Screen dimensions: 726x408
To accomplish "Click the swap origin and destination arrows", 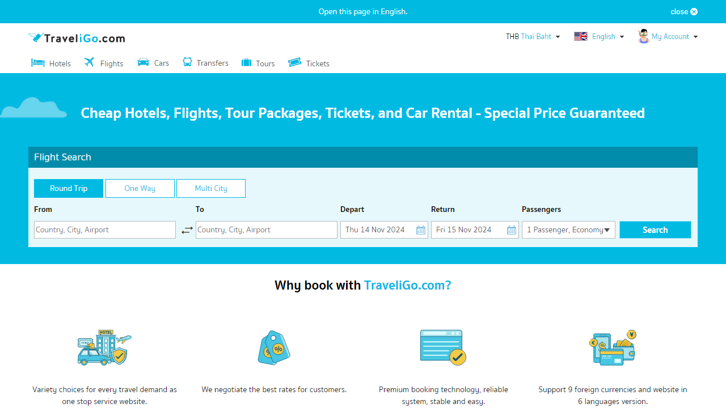I will (x=187, y=229).
